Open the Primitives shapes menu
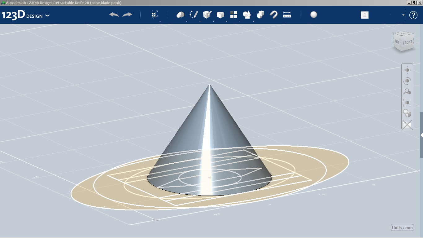Image resolution: width=423 pixels, height=238 pixels. tap(180, 15)
